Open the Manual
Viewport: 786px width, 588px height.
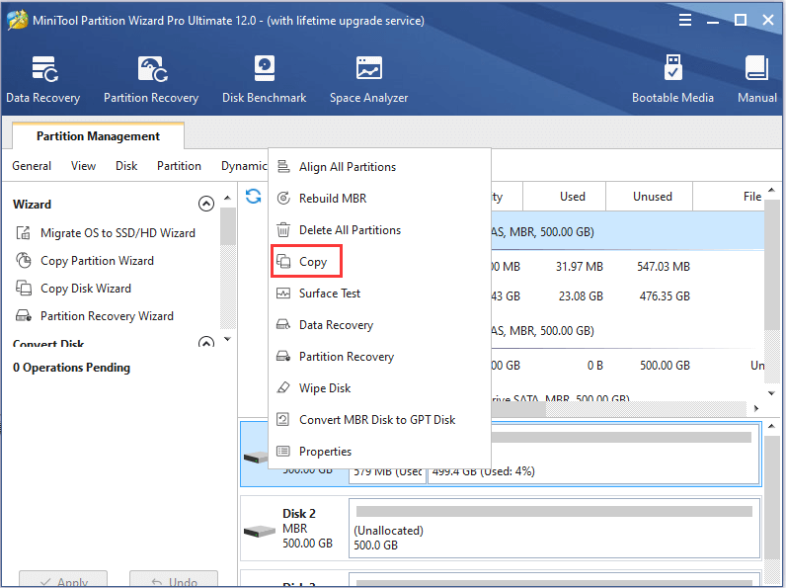pos(757,79)
